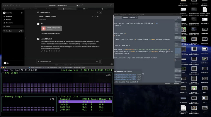Rename the New Chat conversation with pencil icon
The width and height of the screenshot is (211, 117).
20,31
